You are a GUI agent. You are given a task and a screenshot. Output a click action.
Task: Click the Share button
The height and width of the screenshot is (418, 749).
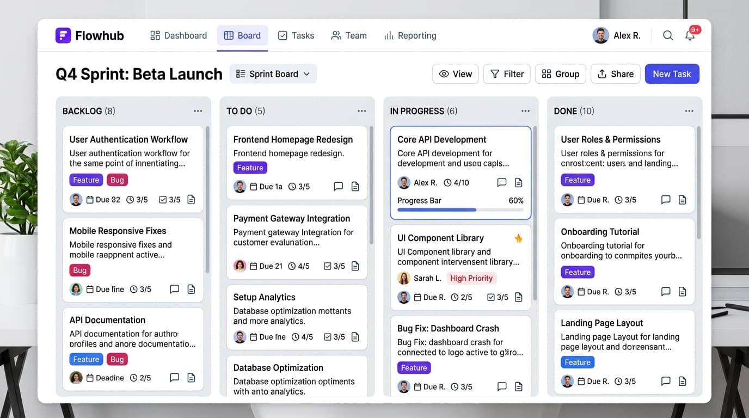[x=616, y=74]
